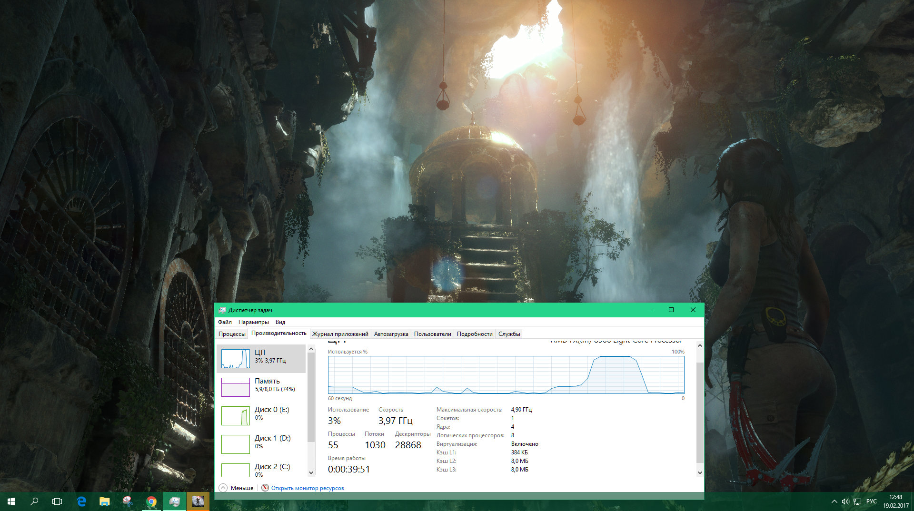Switch to the Службы tab

pyautogui.click(x=509, y=334)
